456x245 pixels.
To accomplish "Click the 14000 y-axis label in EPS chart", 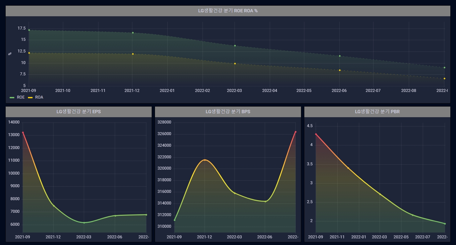I will (x=14, y=122).
